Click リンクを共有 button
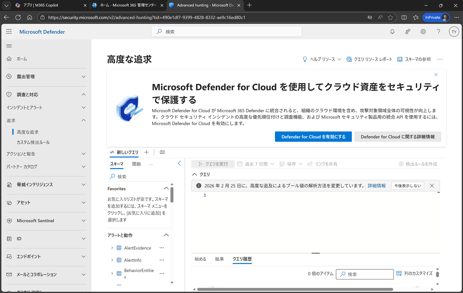The image size is (463, 293). pos(323,164)
